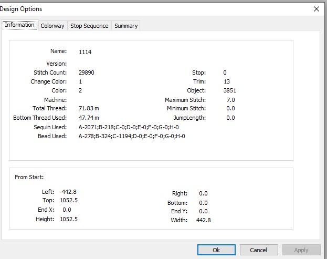327x259 pixels.
Task: Click the Bottom value 0.0
Action: [x=203, y=203]
